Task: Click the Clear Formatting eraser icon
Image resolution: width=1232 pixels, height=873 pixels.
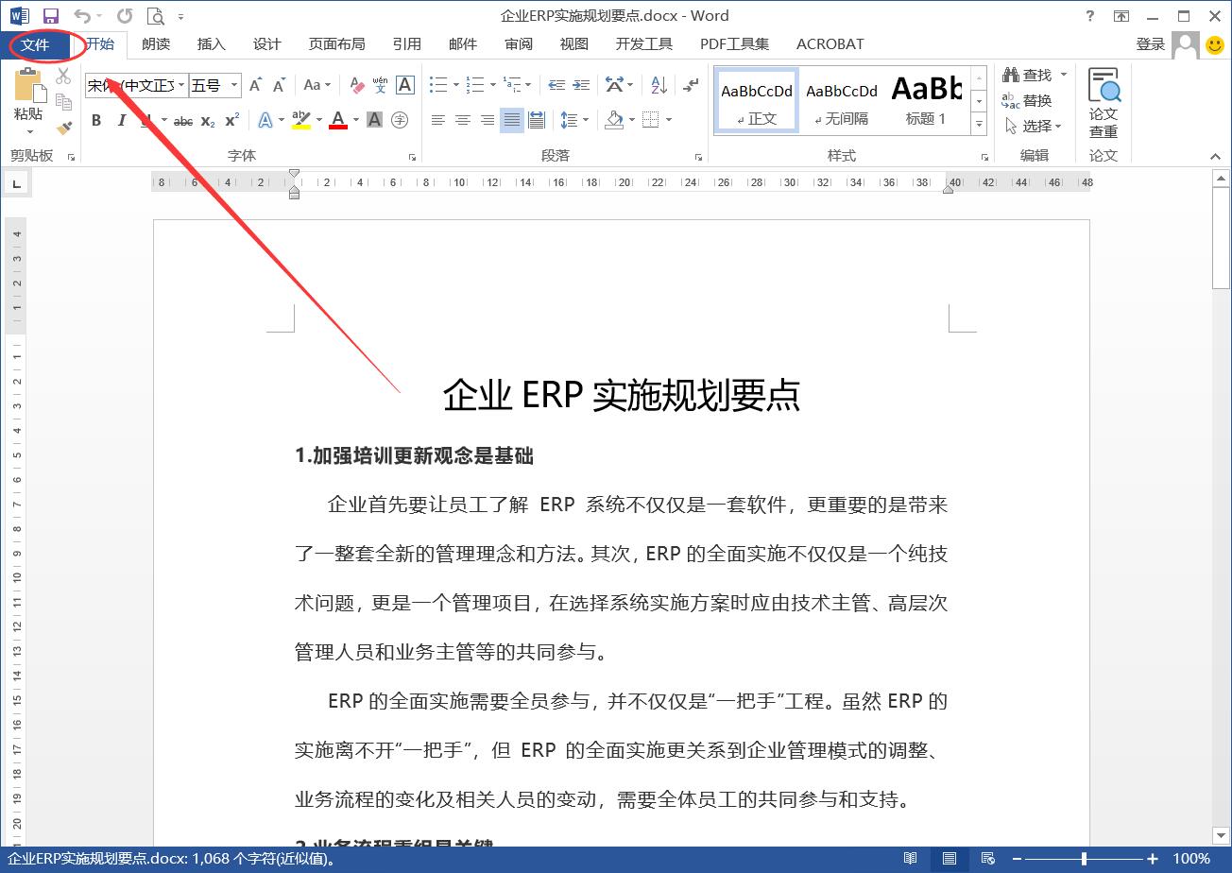Action: click(x=356, y=86)
